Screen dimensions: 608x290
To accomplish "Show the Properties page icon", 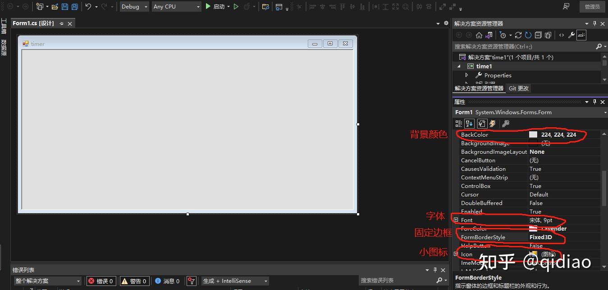I will (x=482, y=124).
